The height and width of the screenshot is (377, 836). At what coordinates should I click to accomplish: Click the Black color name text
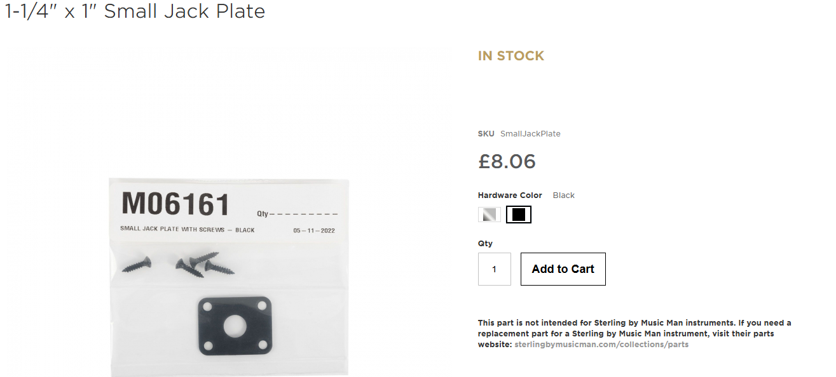(x=563, y=195)
